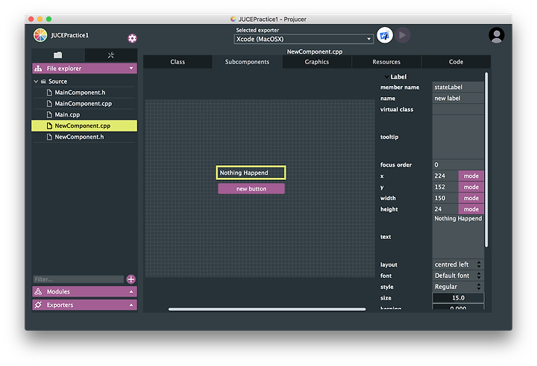537x366 pixels.
Task: Select the new button component on canvas
Action: click(251, 189)
